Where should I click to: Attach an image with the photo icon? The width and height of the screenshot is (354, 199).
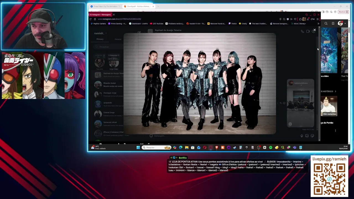[307, 136]
